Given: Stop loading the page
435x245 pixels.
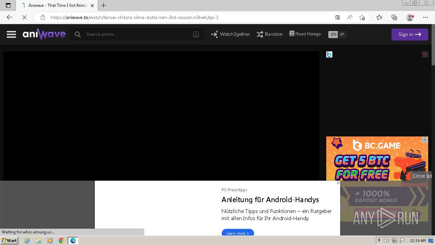Looking at the screenshot, I should 24,17.
